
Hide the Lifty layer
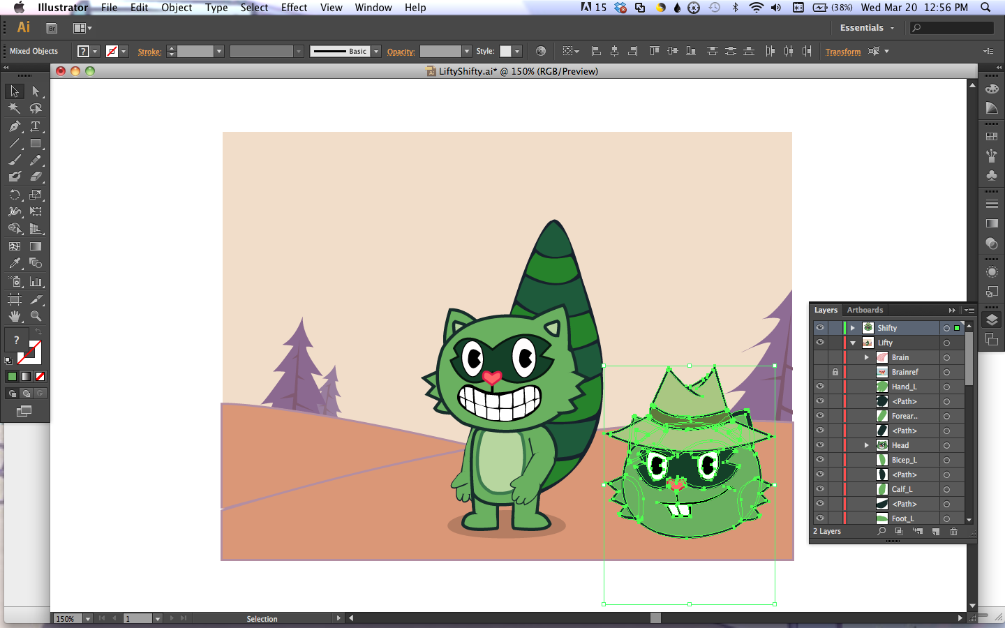pyautogui.click(x=820, y=343)
